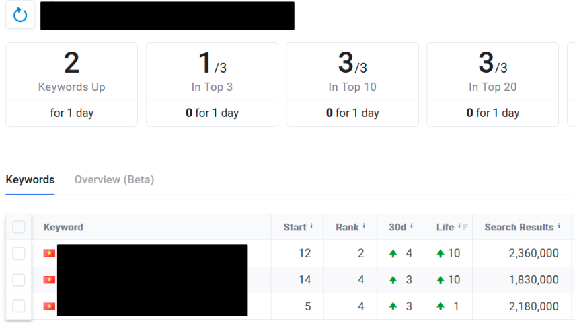575x323 pixels.
Task: Click the sort indicator in Life column
Action: [x=465, y=227]
